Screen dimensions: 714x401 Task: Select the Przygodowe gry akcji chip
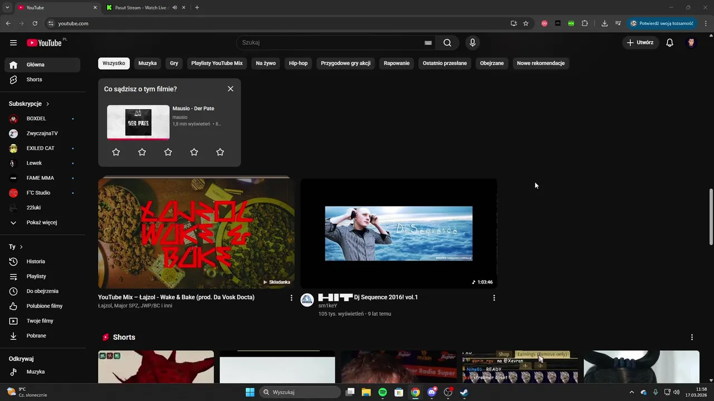coord(346,63)
